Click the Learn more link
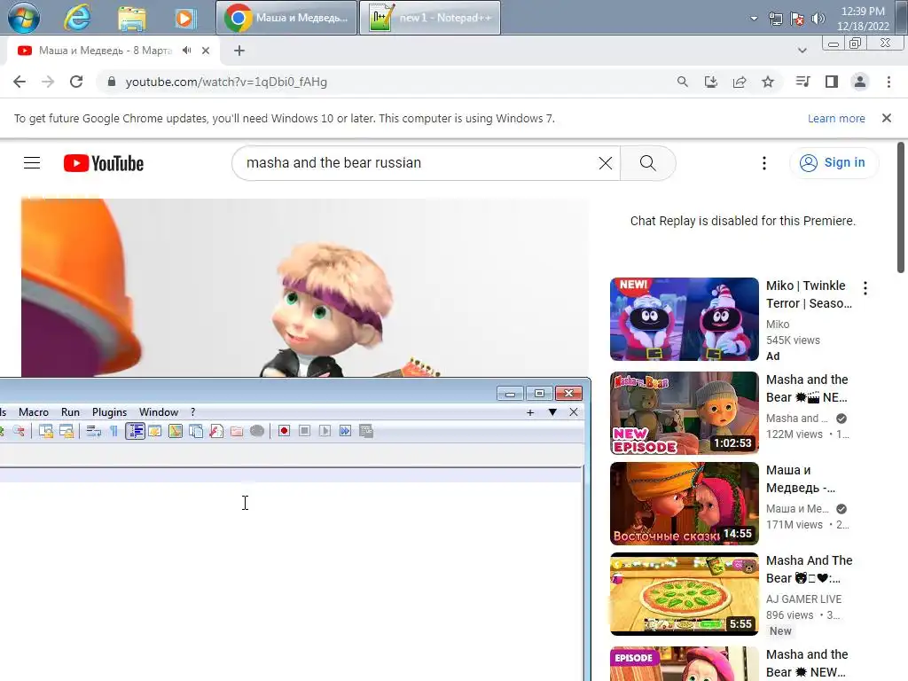The image size is (908, 681). (836, 118)
